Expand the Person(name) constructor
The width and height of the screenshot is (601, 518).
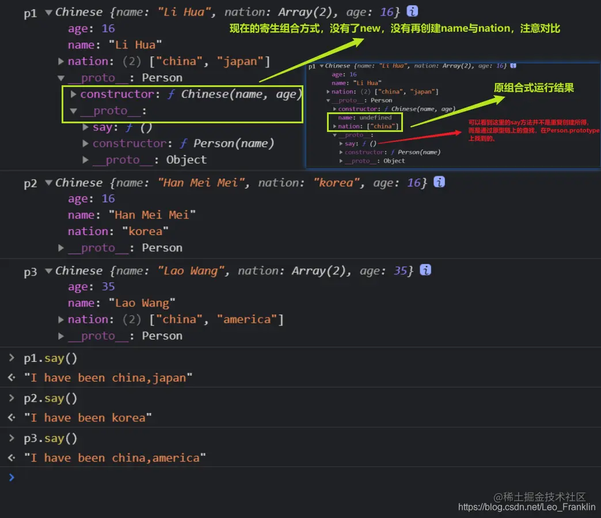point(85,143)
